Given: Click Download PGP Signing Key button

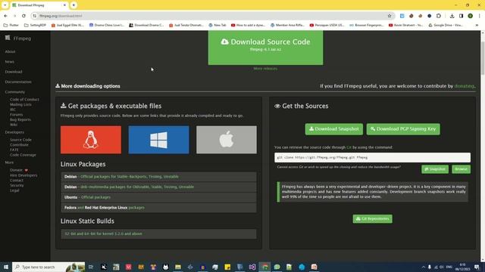Looking at the screenshot, I should tap(403, 129).
